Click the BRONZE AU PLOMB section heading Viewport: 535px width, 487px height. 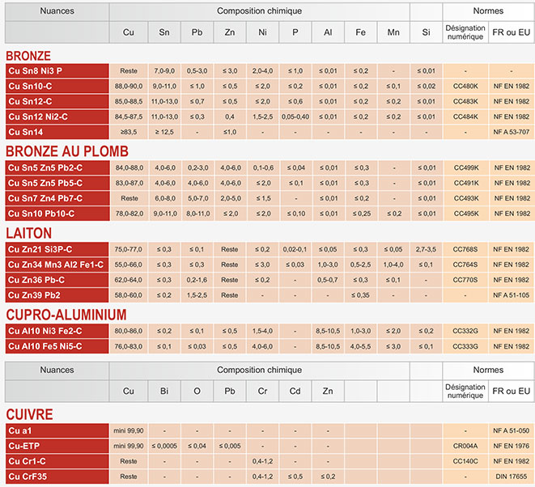(67, 151)
